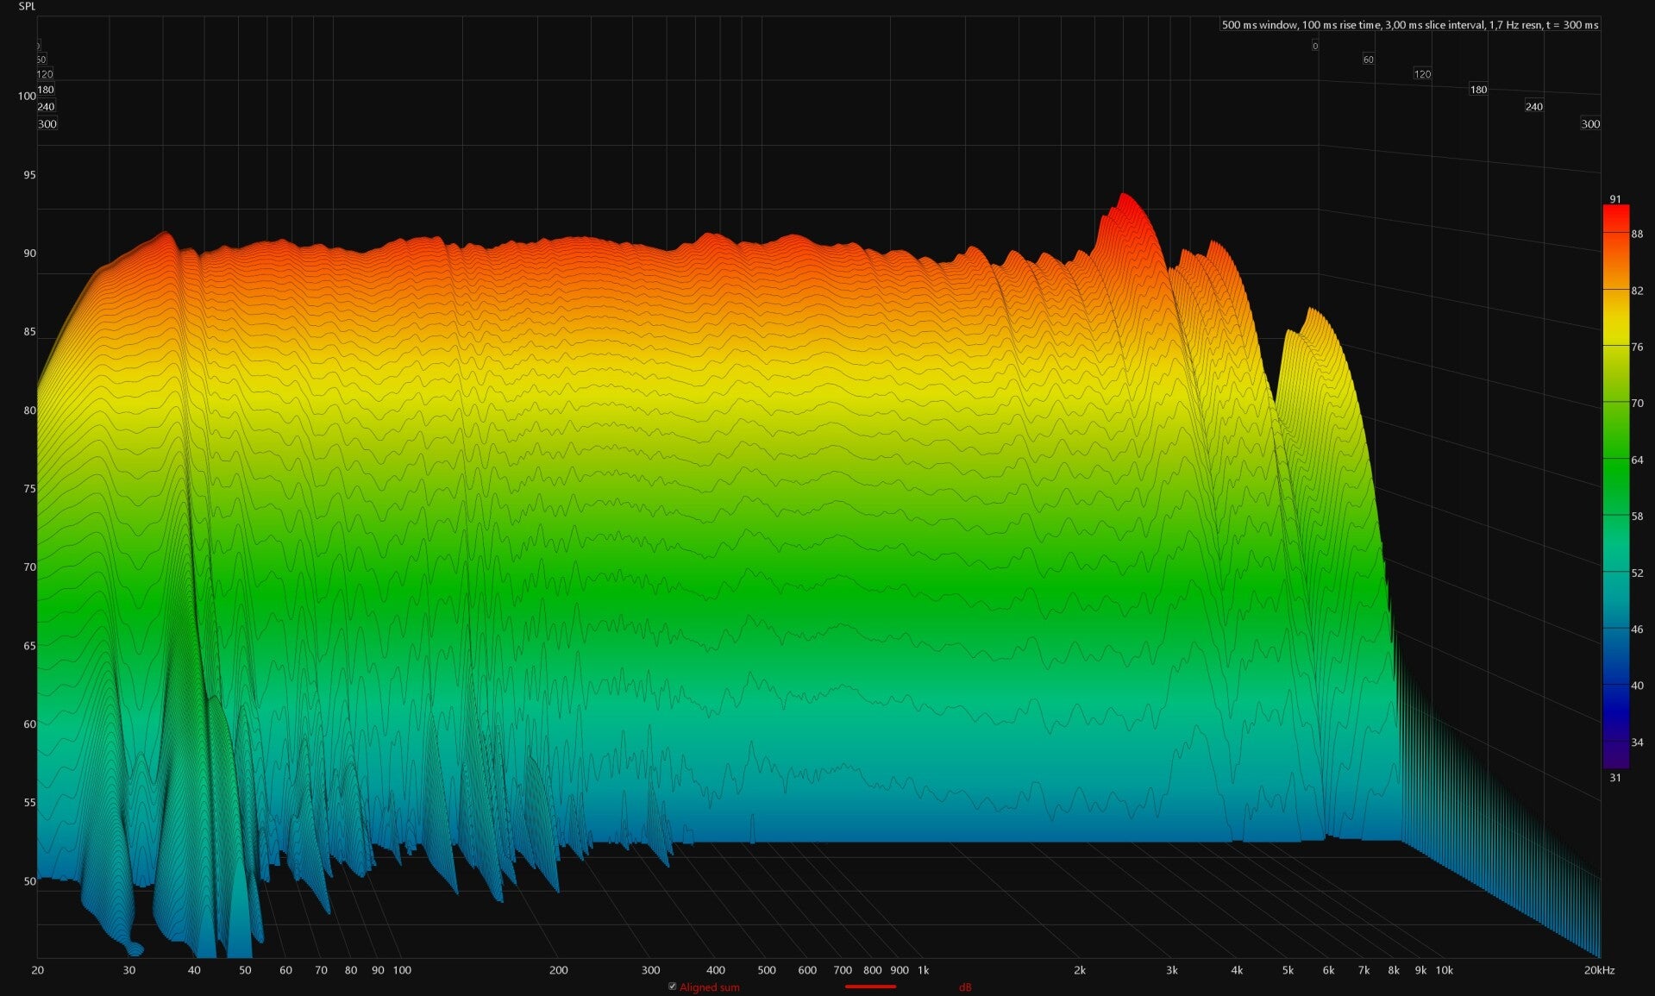Click the waterfall settings info text
1655x996 pixels.
(x=1409, y=25)
